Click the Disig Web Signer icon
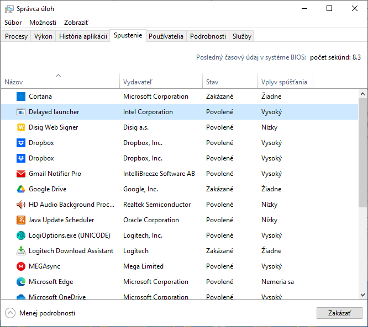The height and width of the screenshot is (327, 368). pos(21,127)
